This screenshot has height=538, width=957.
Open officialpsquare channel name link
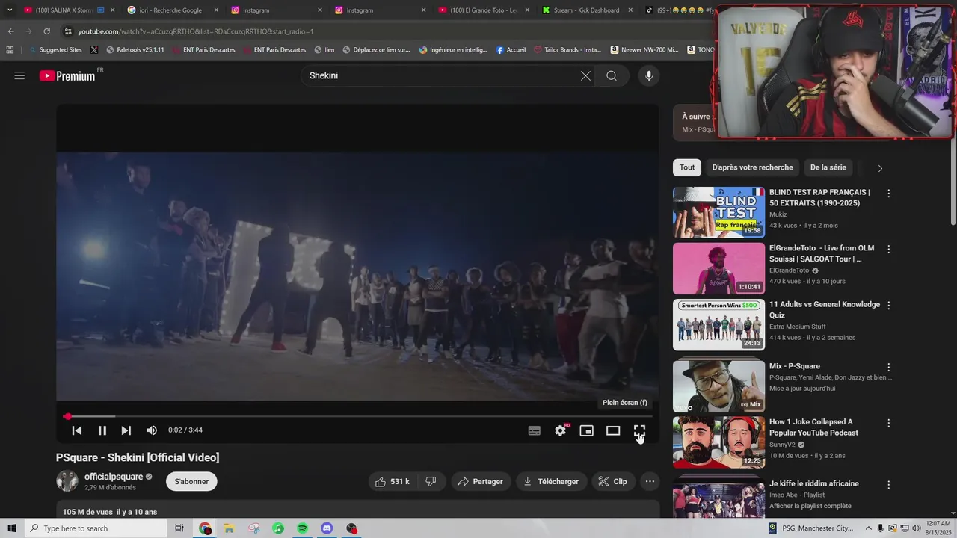click(114, 477)
